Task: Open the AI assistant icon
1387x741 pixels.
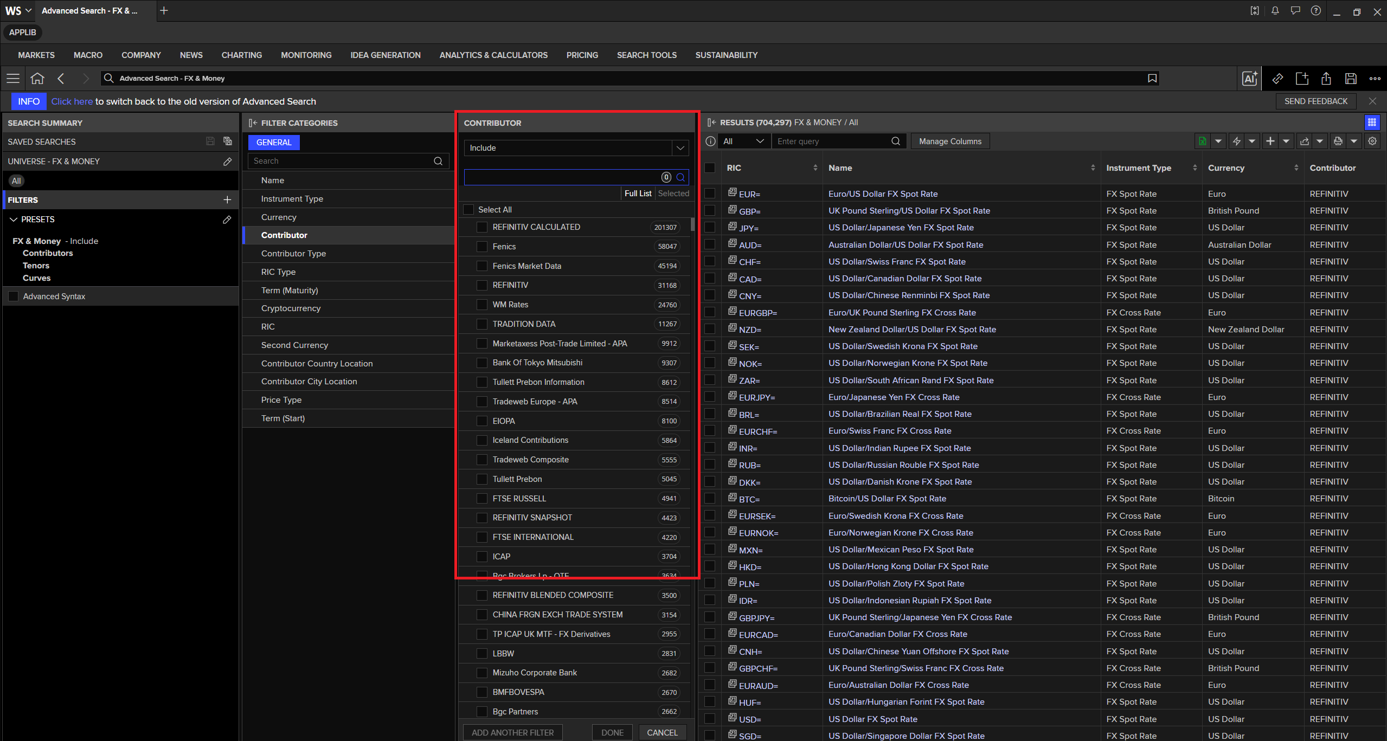Action: click(x=1250, y=79)
